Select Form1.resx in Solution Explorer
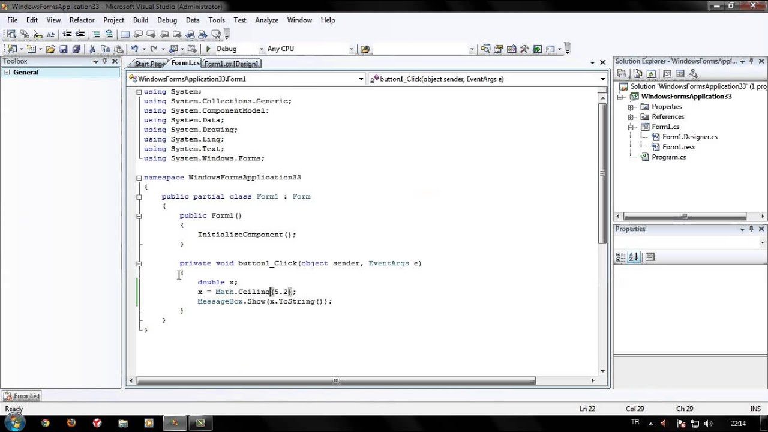The image size is (768, 432). pos(678,147)
